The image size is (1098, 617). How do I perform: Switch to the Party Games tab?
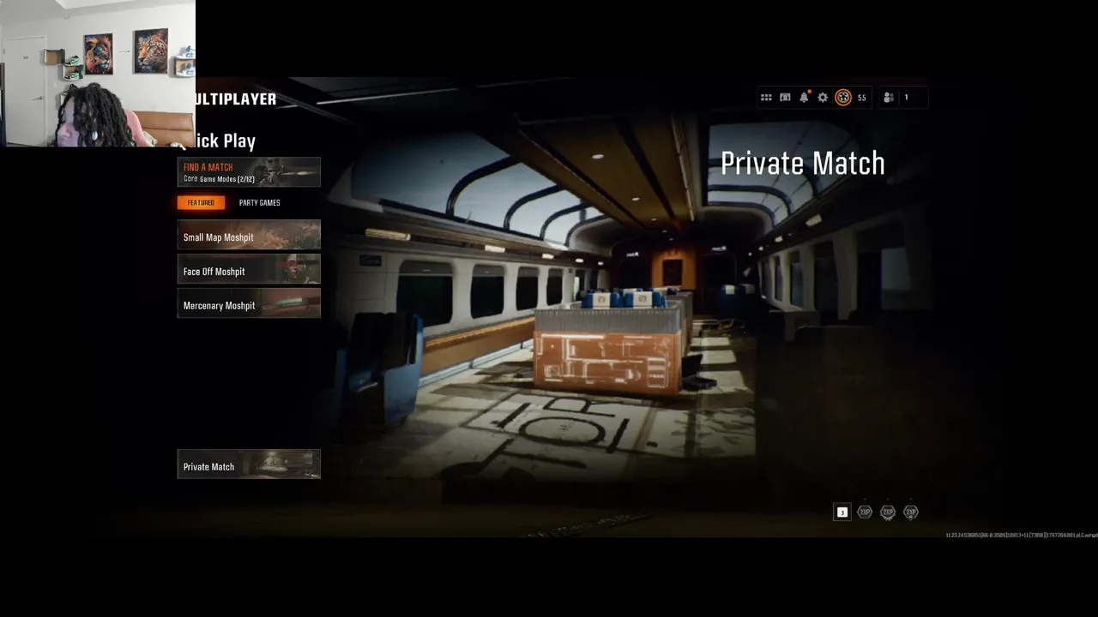(259, 203)
